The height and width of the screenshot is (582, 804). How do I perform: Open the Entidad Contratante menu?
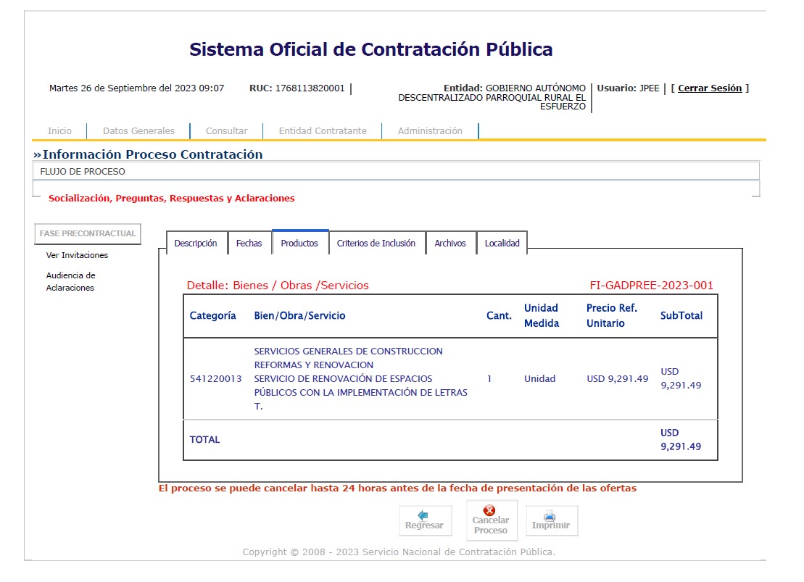323,131
